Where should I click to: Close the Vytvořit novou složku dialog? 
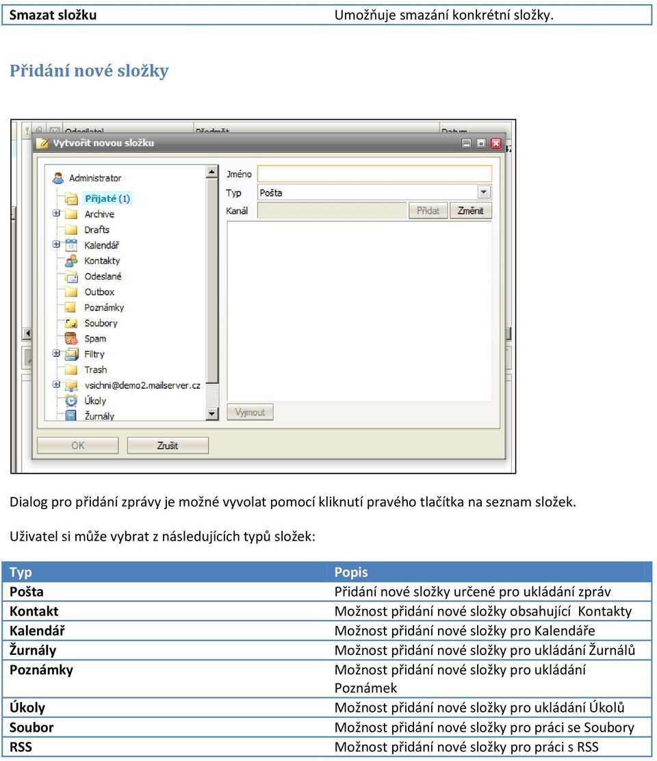coord(495,142)
